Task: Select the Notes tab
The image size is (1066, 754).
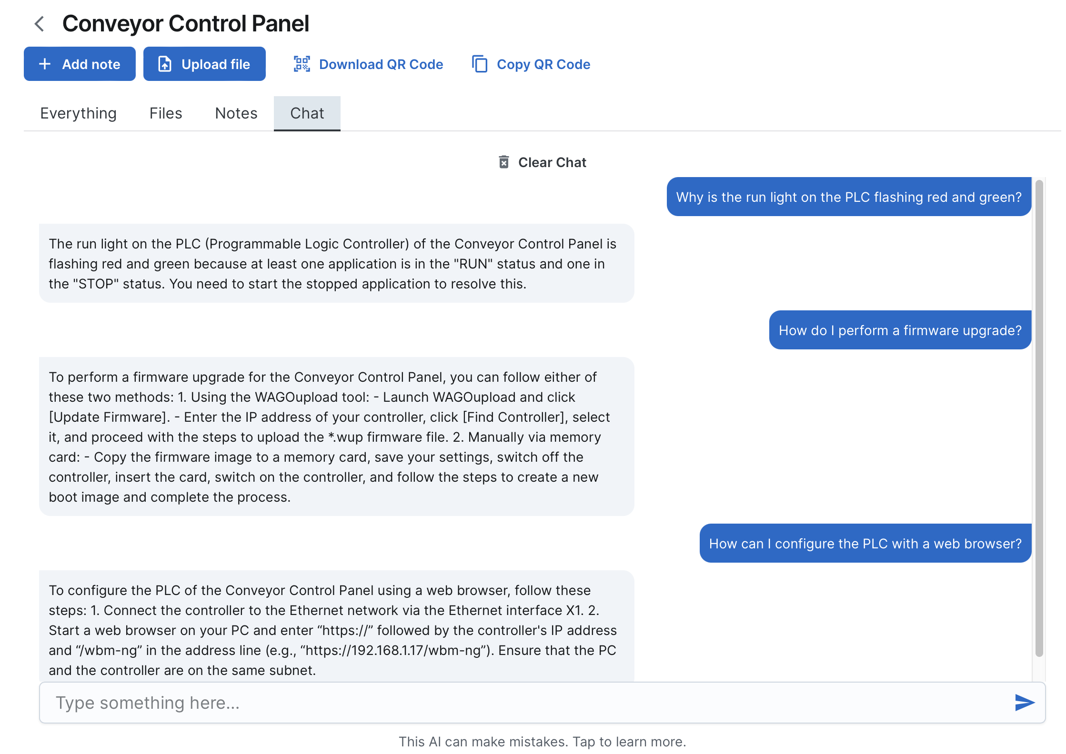Action: [236, 113]
